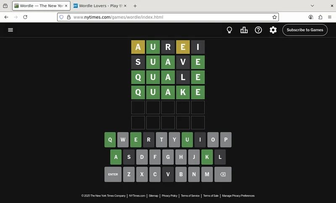Open the tracking protection shield icon
336x203 pixels.
61,17
